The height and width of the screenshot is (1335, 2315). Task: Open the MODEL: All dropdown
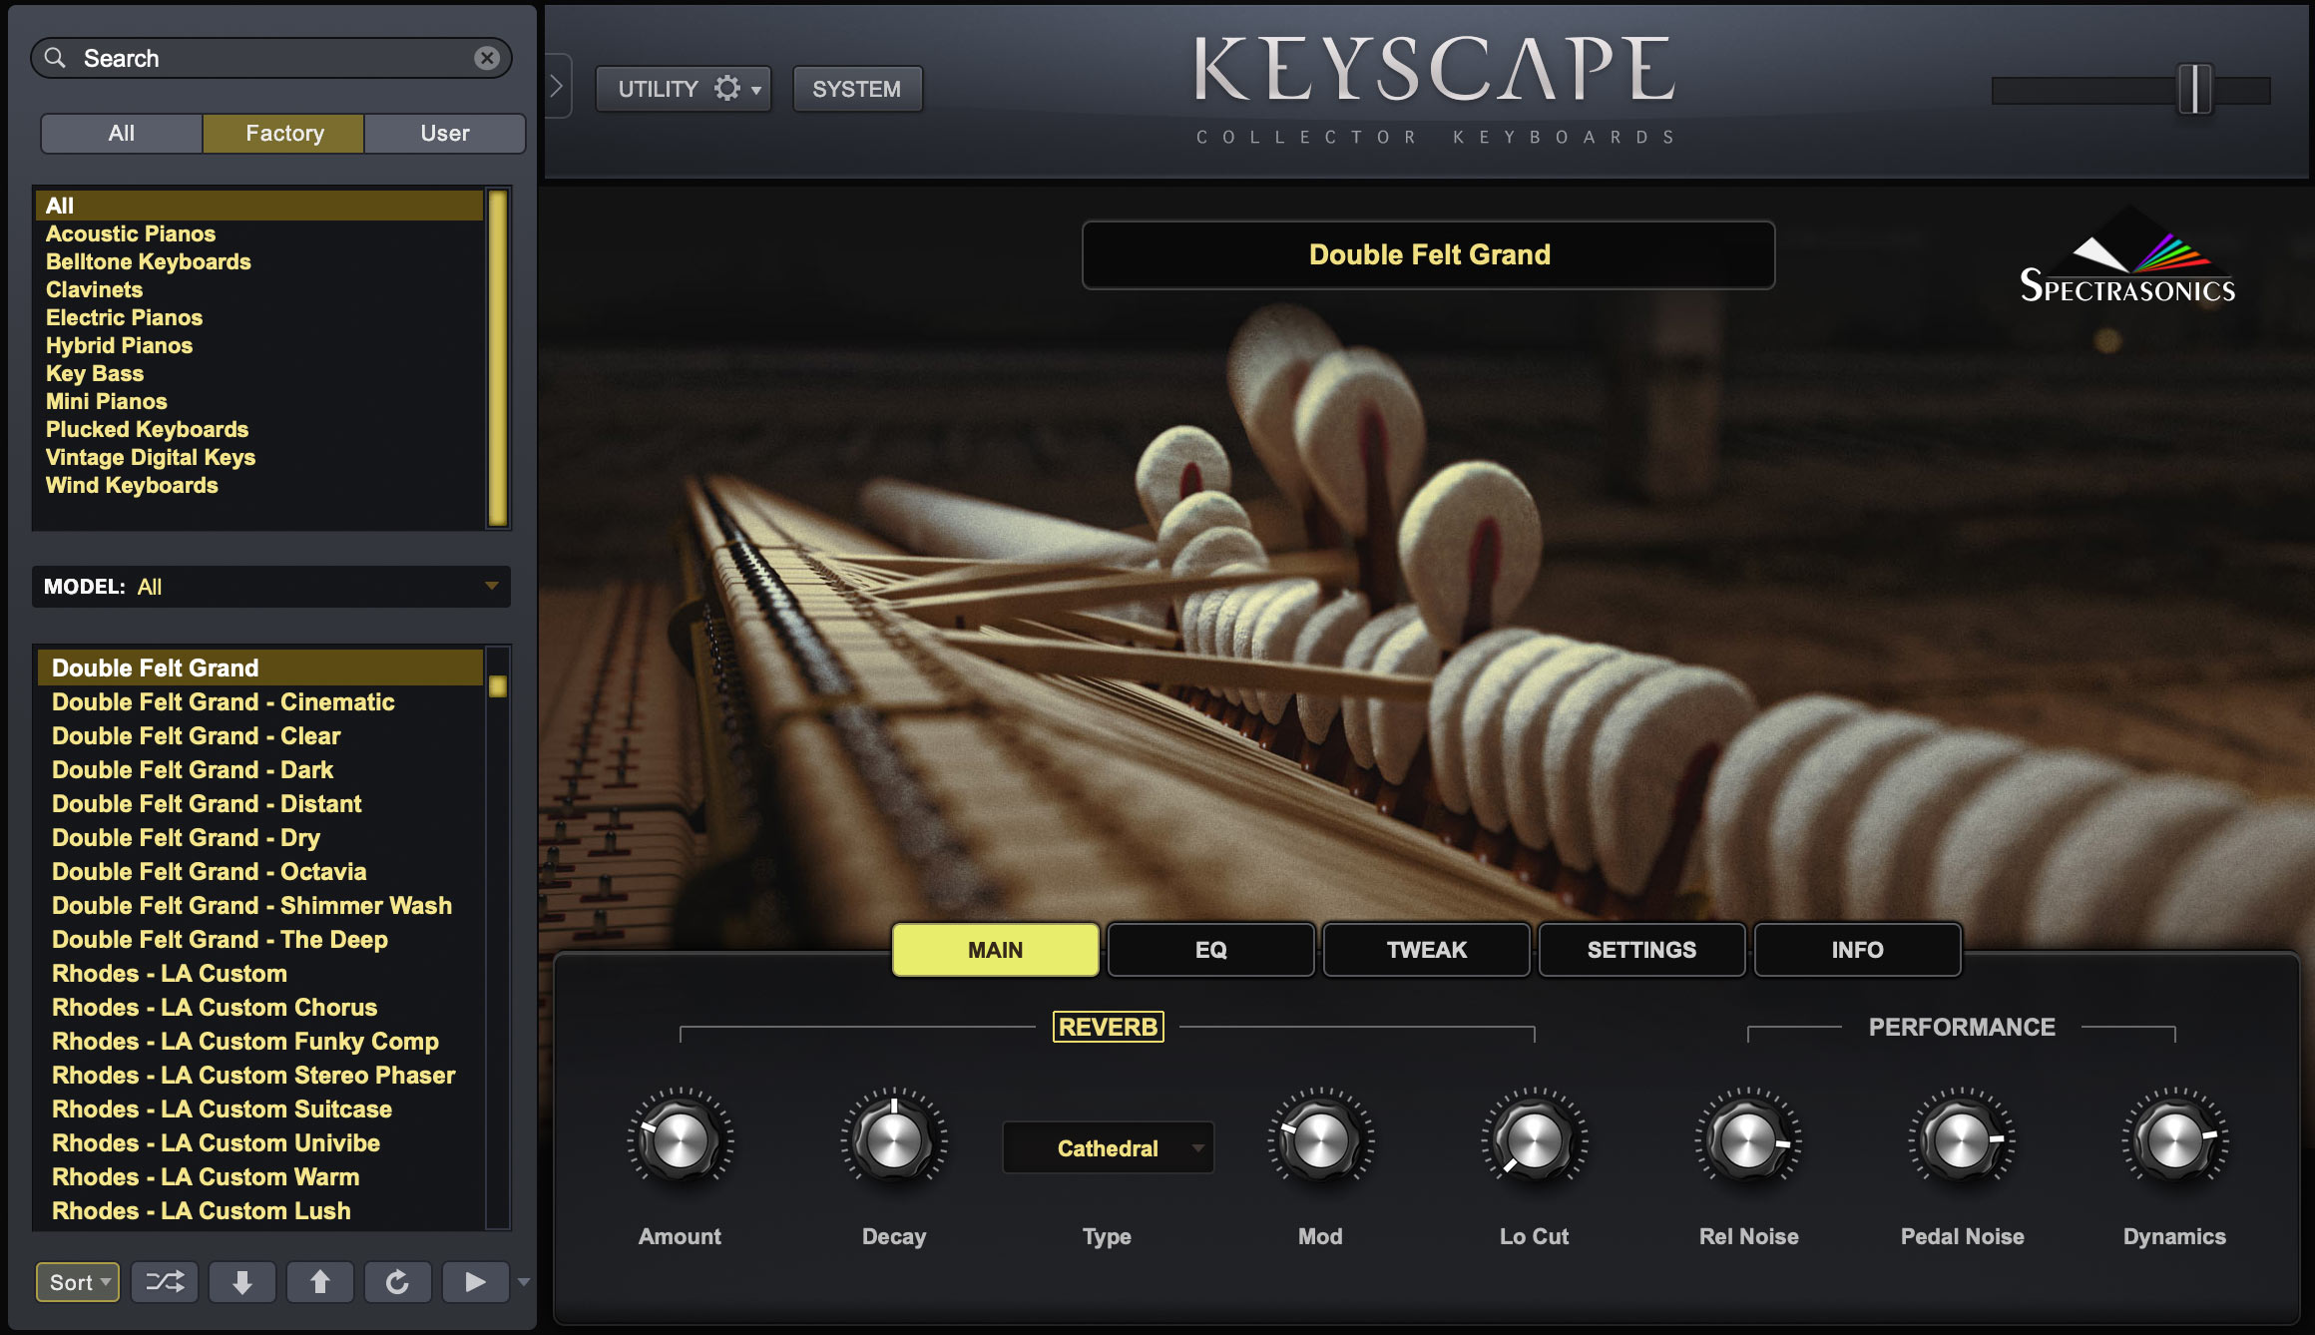[x=269, y=587]
